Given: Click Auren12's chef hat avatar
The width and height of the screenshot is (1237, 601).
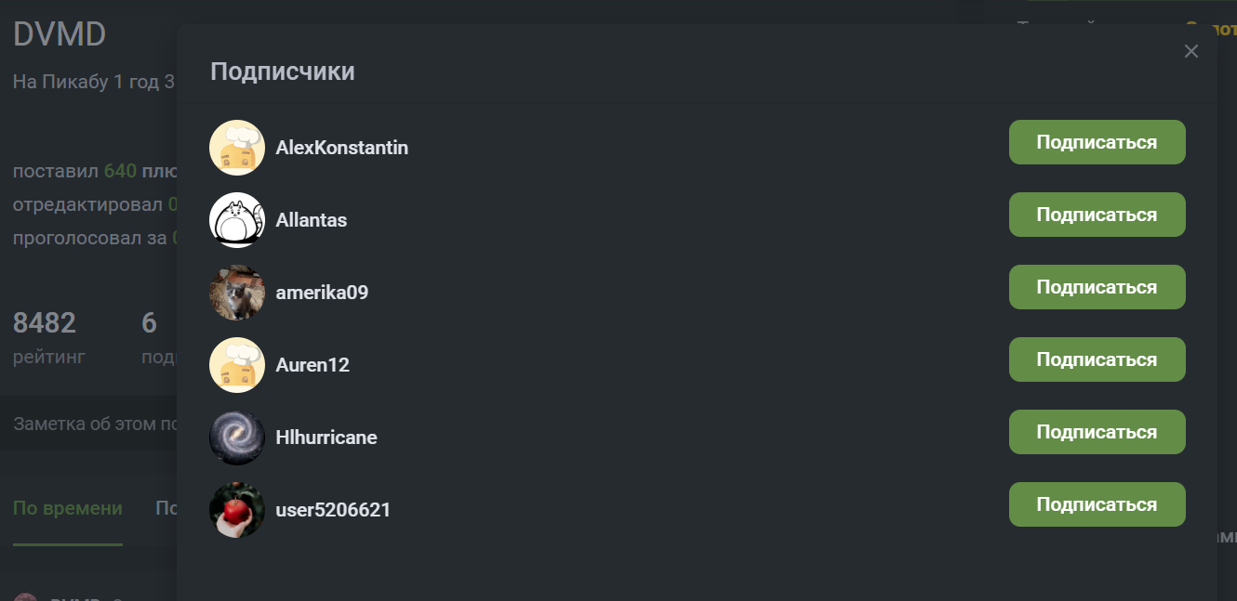Looking at the screenshot, I should [x=237, y=365].
